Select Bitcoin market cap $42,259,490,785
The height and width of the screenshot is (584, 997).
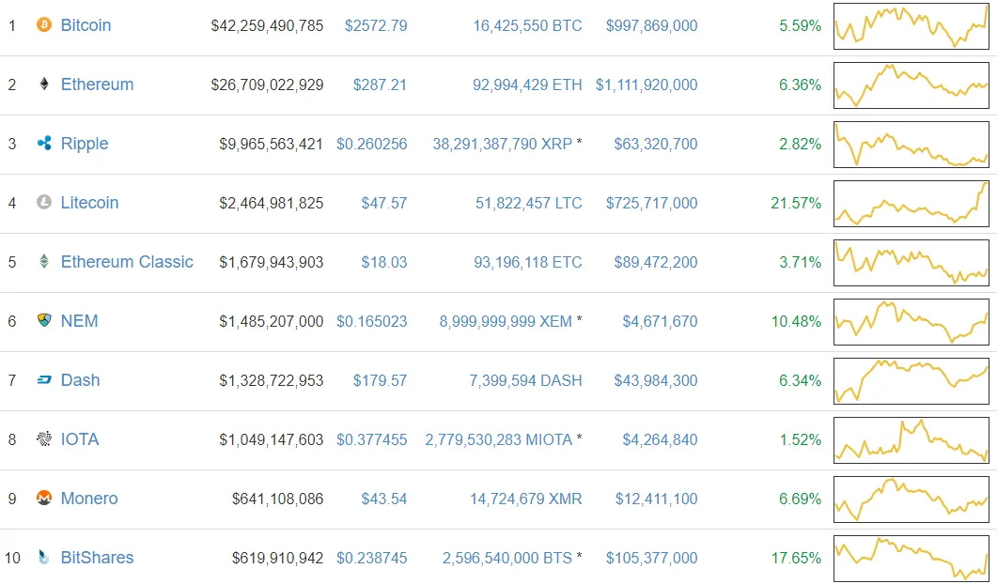tap(267, 25)
